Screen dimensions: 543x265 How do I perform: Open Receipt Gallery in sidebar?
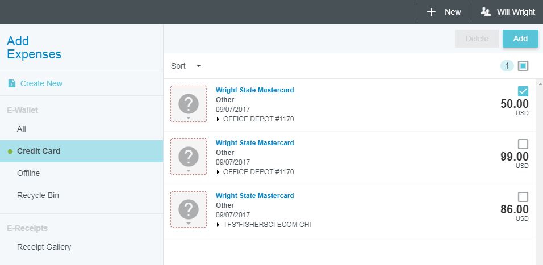44,247
